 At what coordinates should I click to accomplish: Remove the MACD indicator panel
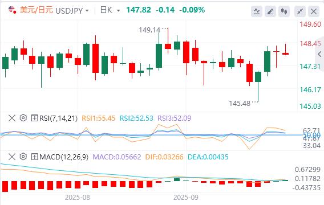[x=12, y=157]
